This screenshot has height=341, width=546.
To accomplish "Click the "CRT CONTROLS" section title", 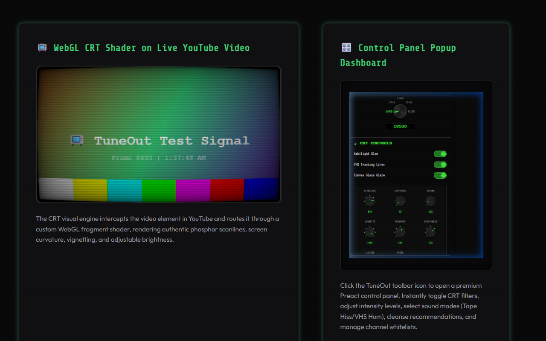I will point(376,143).
